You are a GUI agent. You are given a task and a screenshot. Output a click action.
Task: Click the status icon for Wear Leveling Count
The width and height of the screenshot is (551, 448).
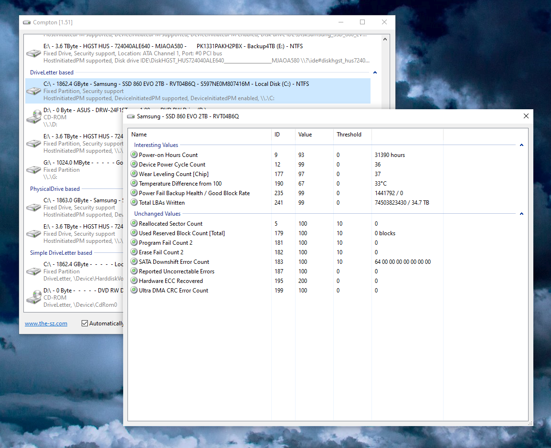pyautogui.click(x=134, y=174)
